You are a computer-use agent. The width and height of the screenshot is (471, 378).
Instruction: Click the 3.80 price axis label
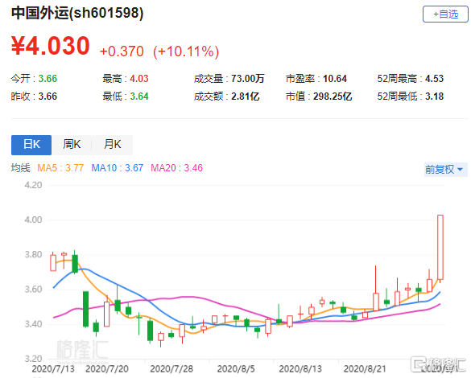(33, 255)
